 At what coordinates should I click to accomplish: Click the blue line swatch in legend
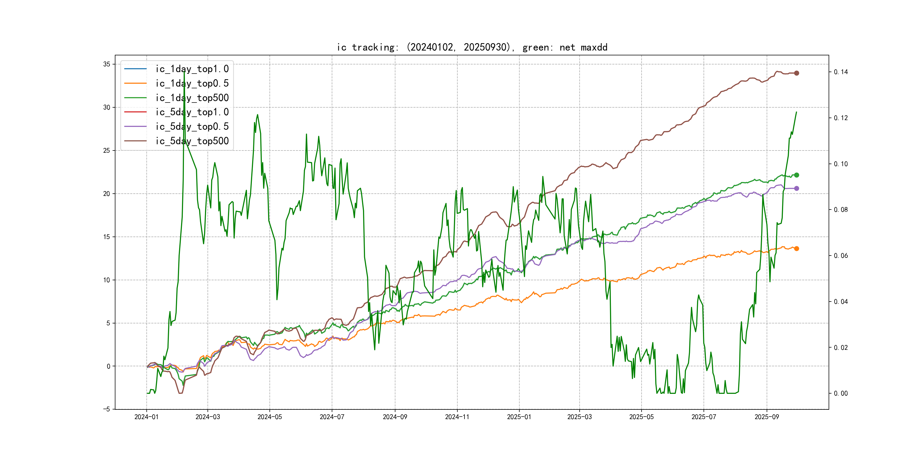[x=135, y=68]
